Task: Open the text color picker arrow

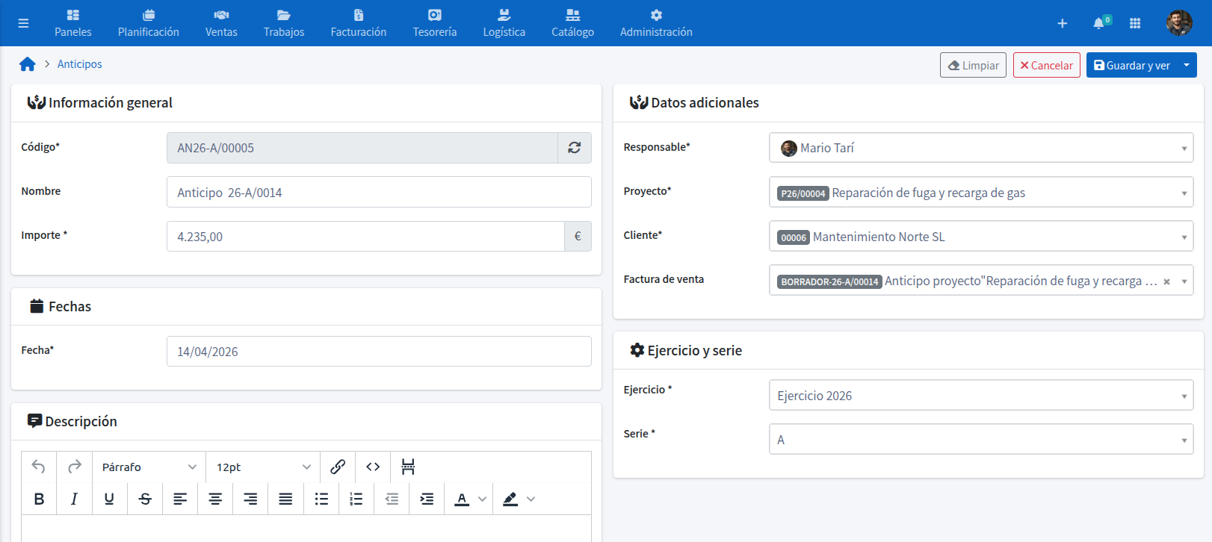Action: 482,499
